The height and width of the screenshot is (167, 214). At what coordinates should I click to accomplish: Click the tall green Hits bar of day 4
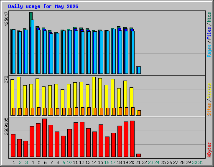click(31, 20)
